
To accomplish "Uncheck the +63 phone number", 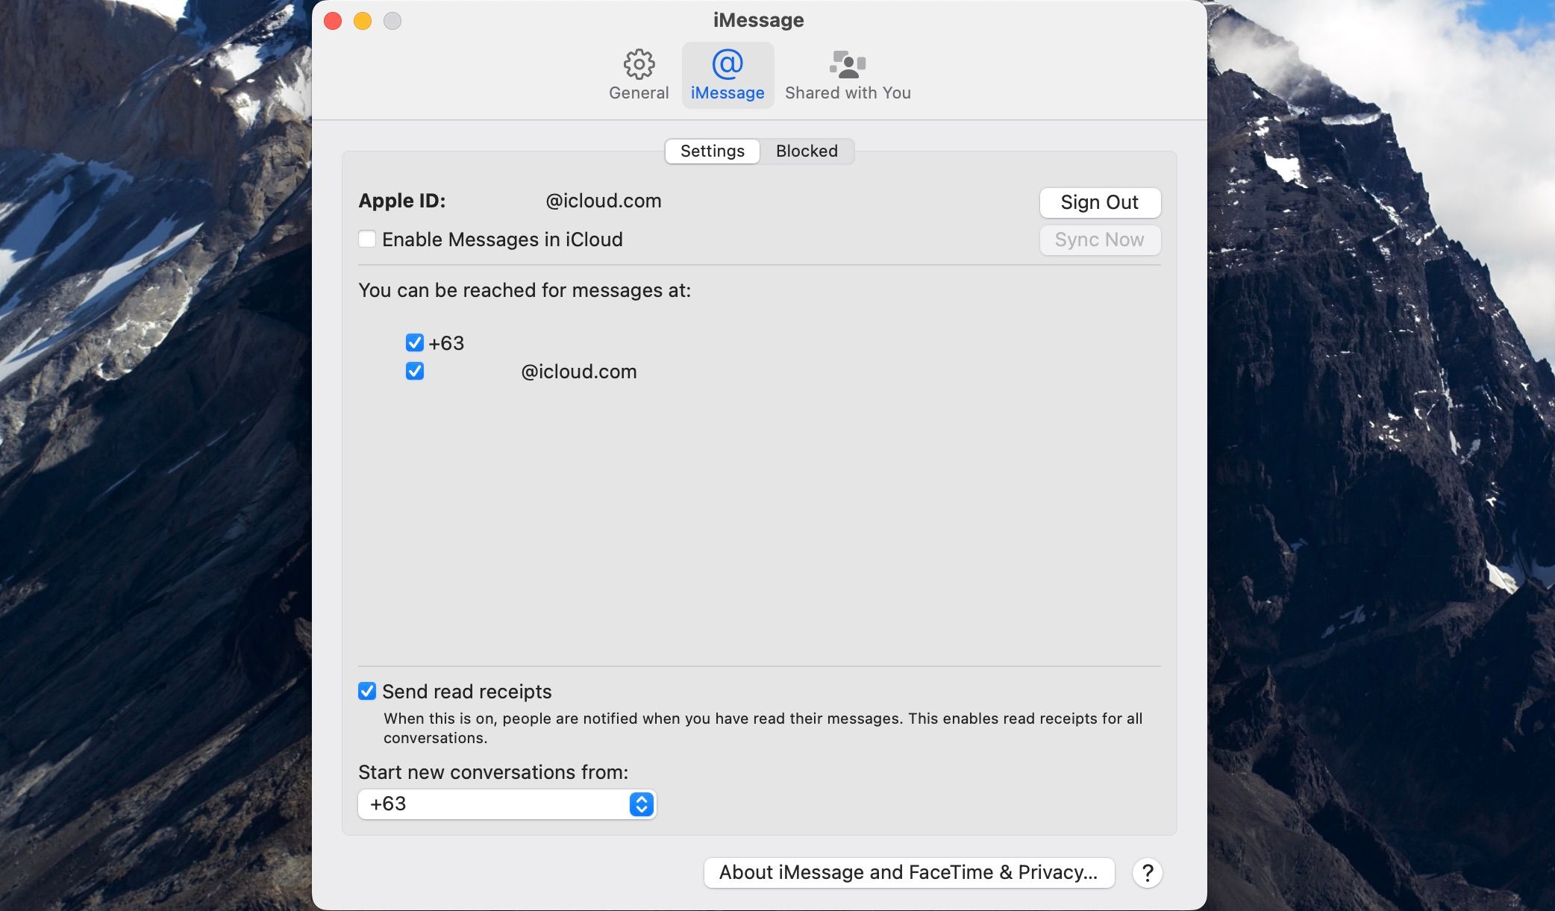I will pyautogui.click(x=415, y=342).
